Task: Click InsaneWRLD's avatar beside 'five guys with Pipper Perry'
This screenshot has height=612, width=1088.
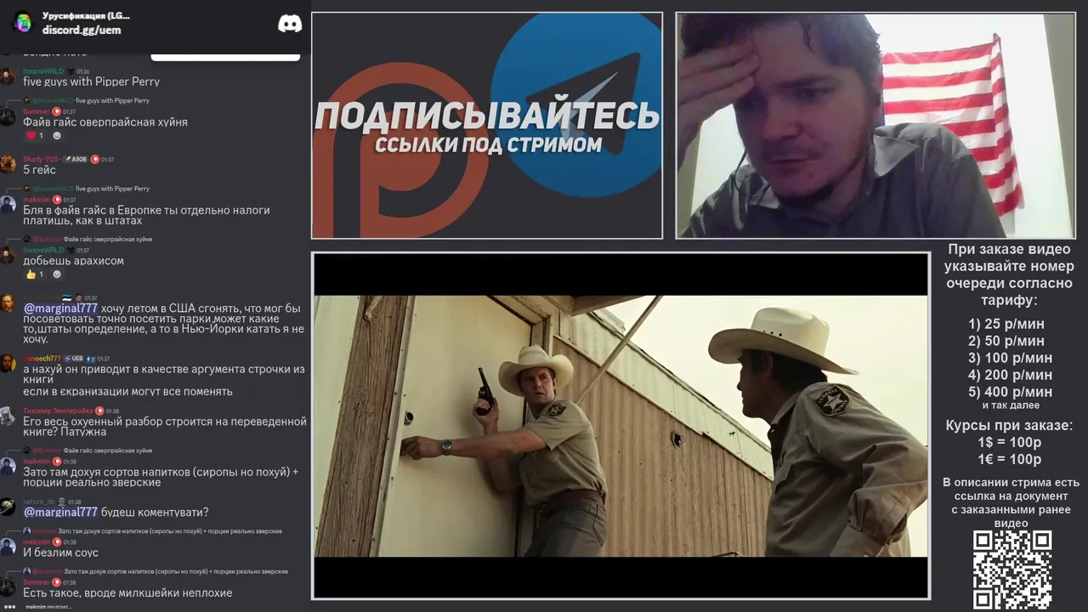Action: pos(7,77)
